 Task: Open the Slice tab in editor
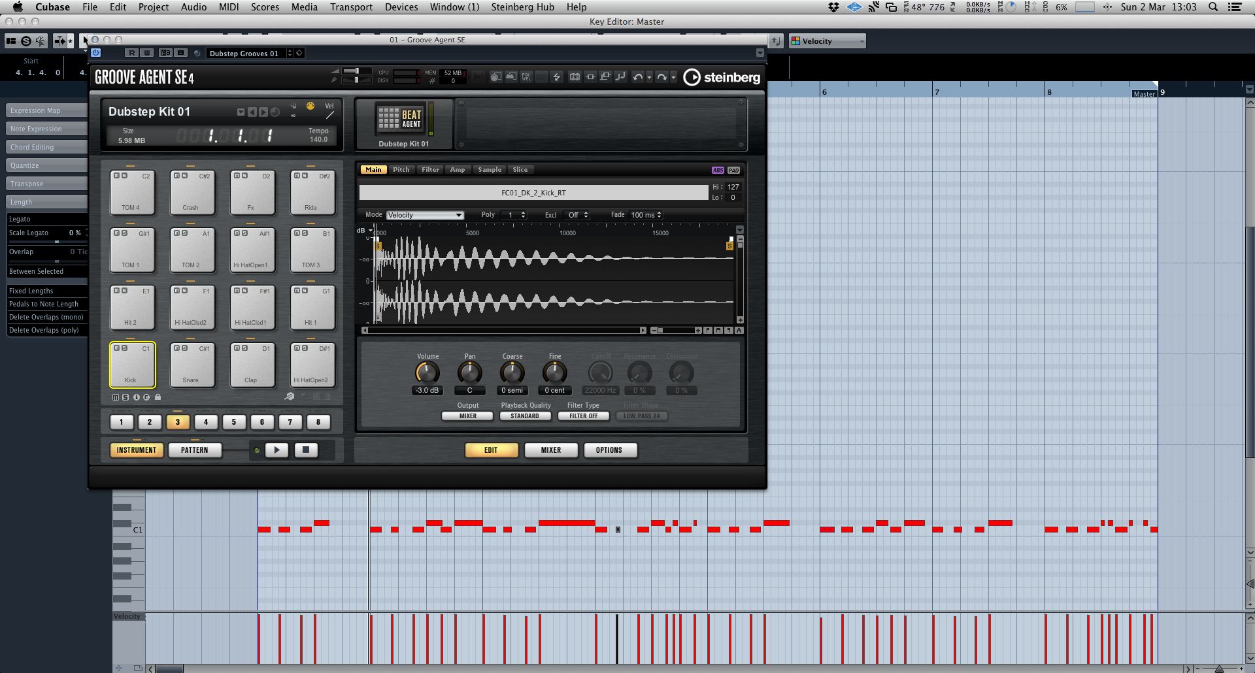[520, 170]
